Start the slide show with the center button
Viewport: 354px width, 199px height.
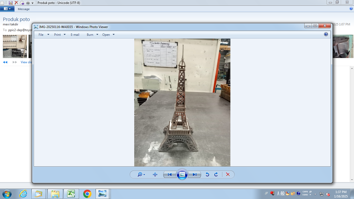coord(182,174)
